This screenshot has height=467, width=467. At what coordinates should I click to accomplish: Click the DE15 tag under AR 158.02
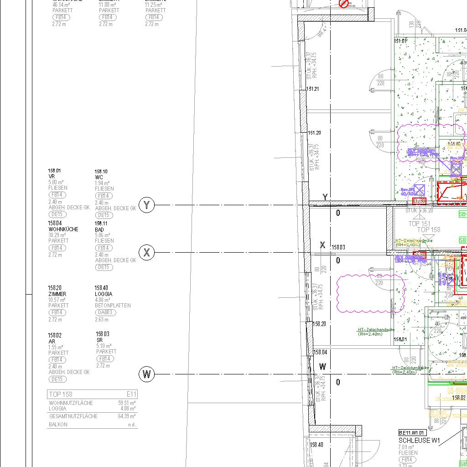coord(57,379)
